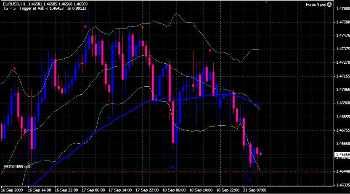The width and height of the screenshot is (350, 194).
Task: Click the 1.46440 price scale label
Action: pos(343,171)
